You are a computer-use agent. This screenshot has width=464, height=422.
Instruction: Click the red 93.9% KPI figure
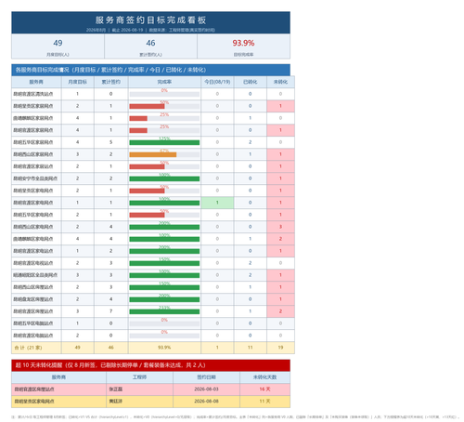click(243, 43)
